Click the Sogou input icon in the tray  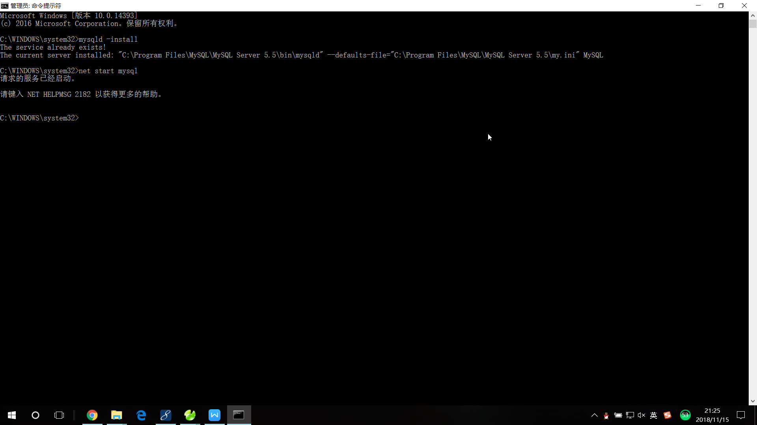tap(667, 415)
